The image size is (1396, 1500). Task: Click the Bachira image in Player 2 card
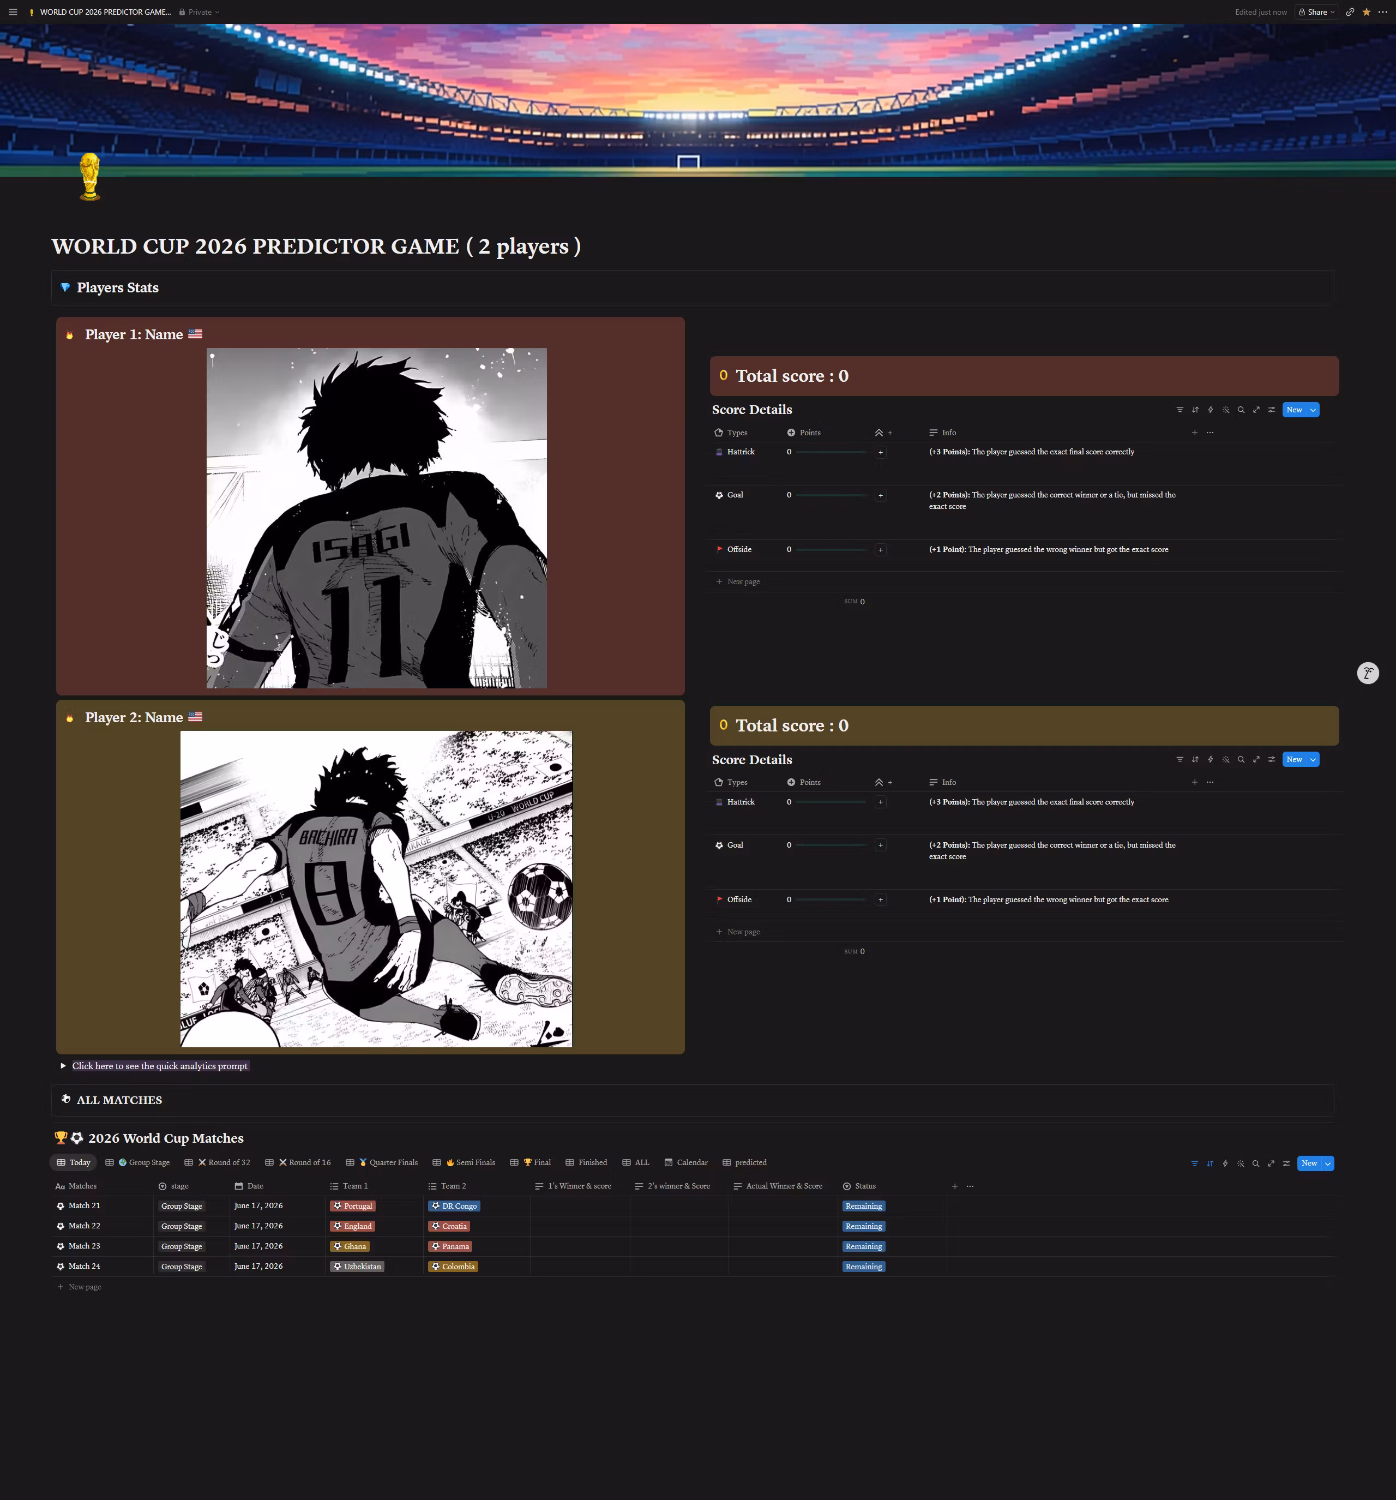pos(376,889)
